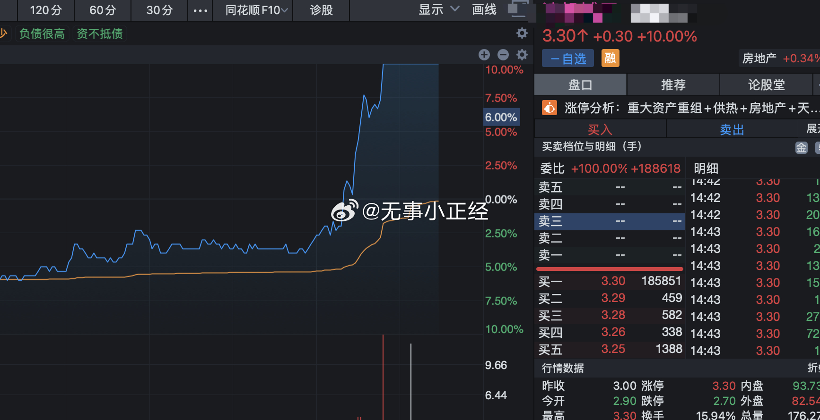Remove stock from 自选 watchlist
Screen dimensions: 820x420
tap(568, 59)
